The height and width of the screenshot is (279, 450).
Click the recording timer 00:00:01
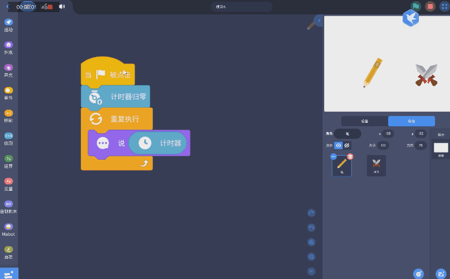coord(26,7)
